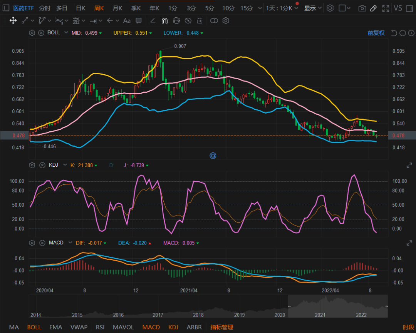Select the polygon shape drawing tool
The image size is (416, 333).
coord(42,20)
